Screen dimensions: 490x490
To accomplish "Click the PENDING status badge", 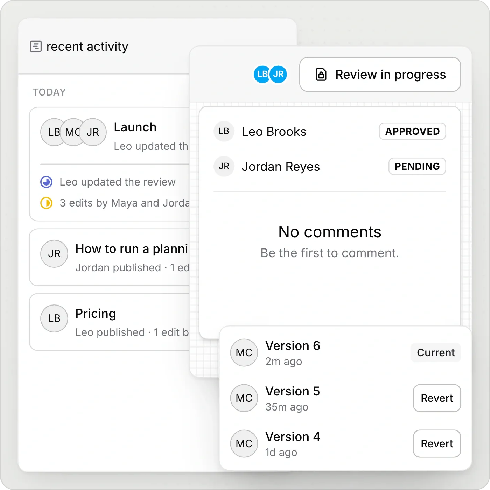I will click(x=417, y=166).
